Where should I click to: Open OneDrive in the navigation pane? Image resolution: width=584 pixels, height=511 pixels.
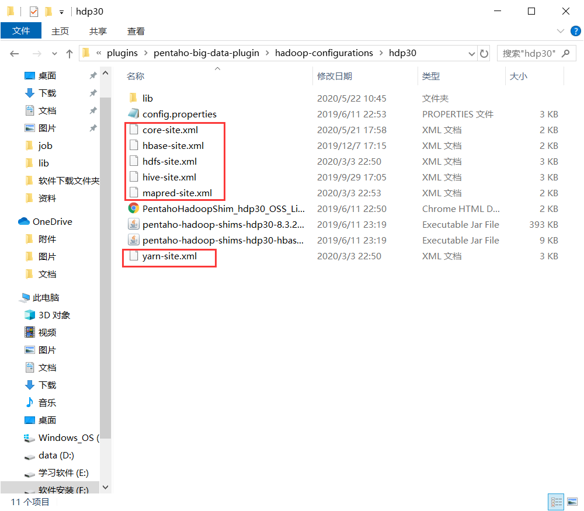click(53, 221)
